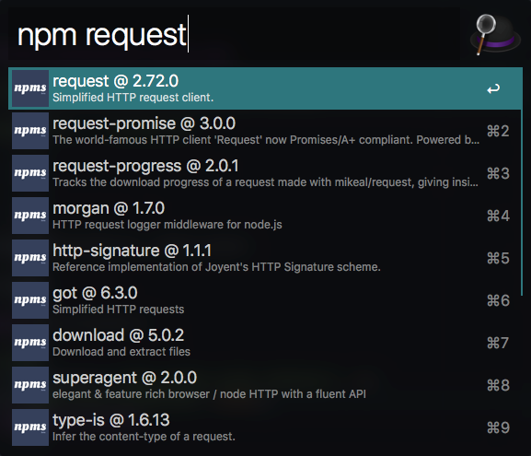Viewport: 531px width, 456px height.
Task: Click npms icon beside got
Action: tap(30, 300)
